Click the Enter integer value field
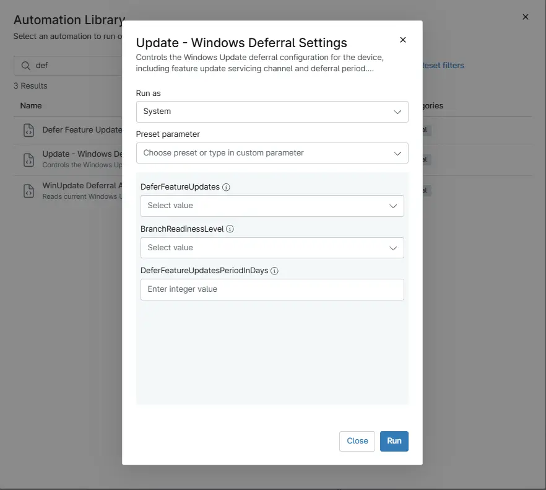546x490 pixels. pyautogui.click(x=272, y=289)
